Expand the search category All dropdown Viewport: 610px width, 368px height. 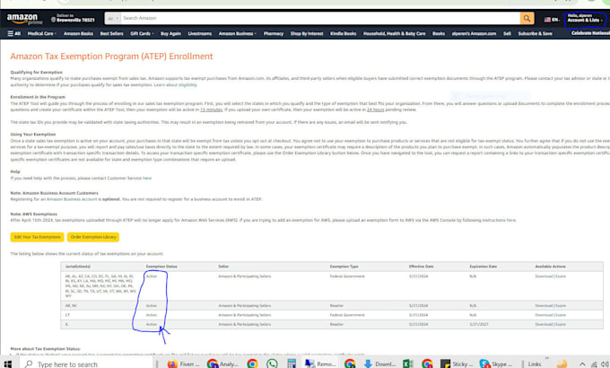[113, 18]
